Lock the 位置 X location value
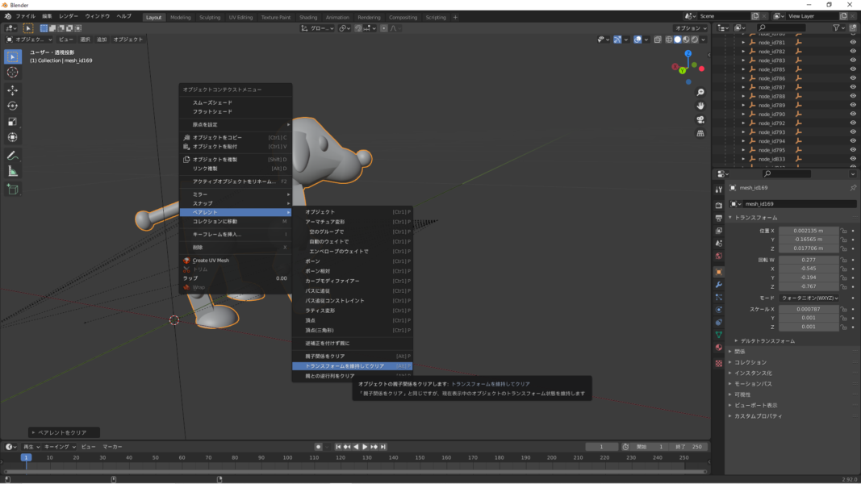This screenshot has width=861, height=484. (844, 231)
